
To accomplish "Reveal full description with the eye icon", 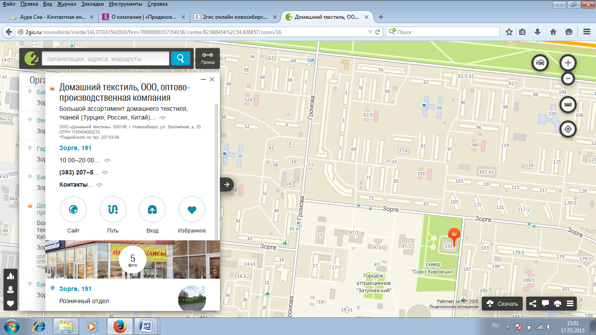I will coord(163,118).
